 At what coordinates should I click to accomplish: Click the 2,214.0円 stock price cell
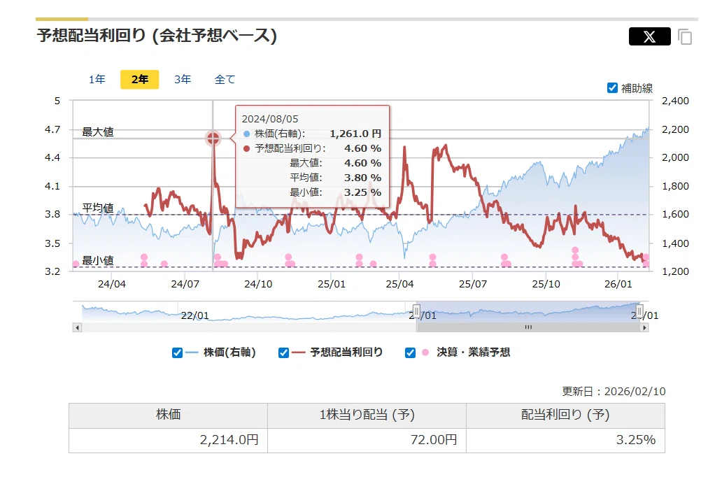(x=168, y=441)
